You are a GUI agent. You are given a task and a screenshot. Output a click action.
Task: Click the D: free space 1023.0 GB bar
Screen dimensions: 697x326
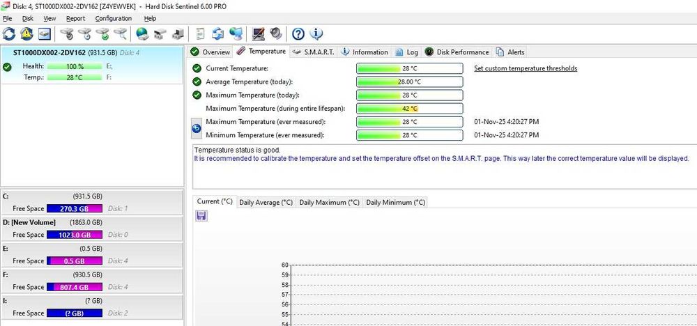click(x=75, y=235)
